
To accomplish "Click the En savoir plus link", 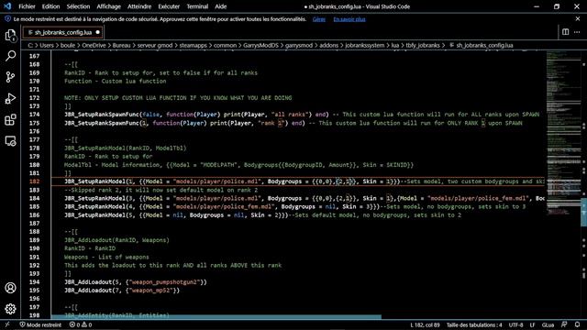I will point(349,19).
